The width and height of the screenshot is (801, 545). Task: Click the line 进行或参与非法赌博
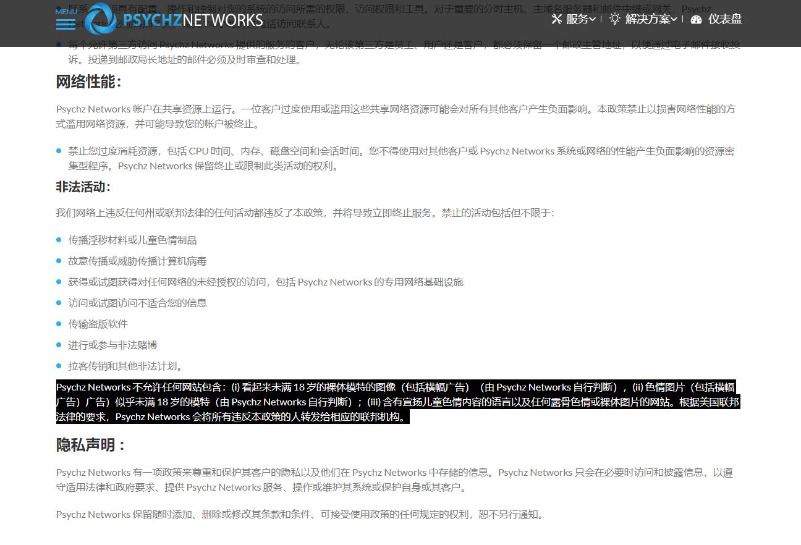point(112,345)
